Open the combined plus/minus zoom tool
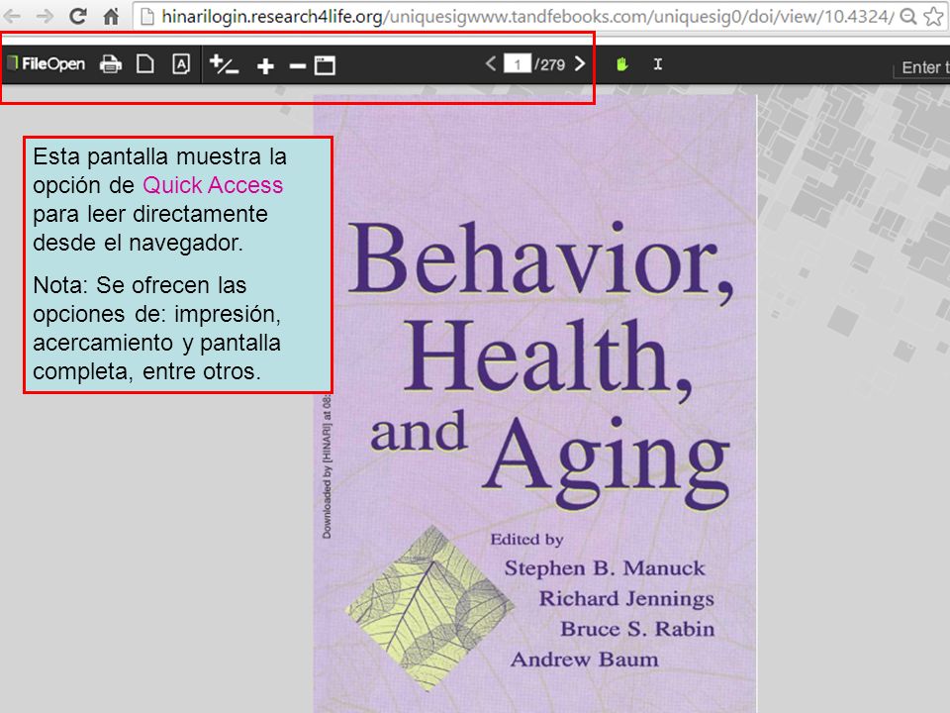950x713 pixels. click(x=224, y=64)
